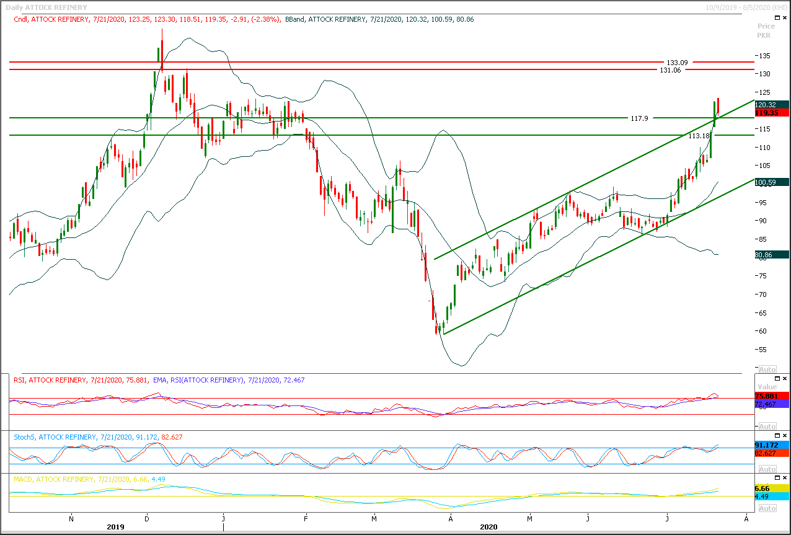Image resolution: width=791 pixels, height=535 pixels.
Task: Click the red 75.881 RSI value tag
Action: (x=772, y=396)
